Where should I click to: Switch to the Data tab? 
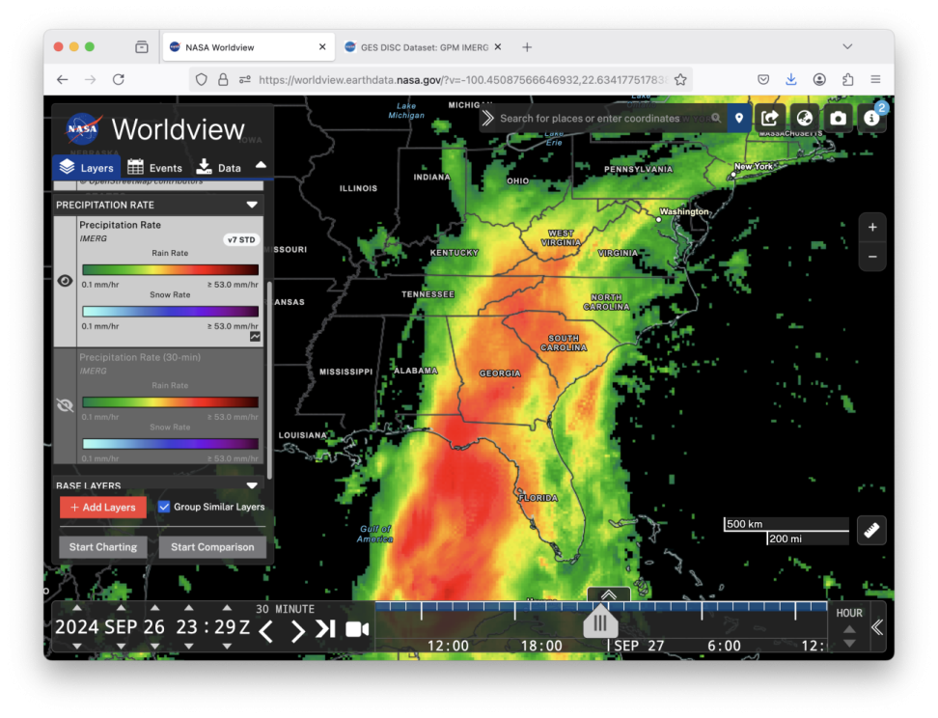[x=219, y=167]
